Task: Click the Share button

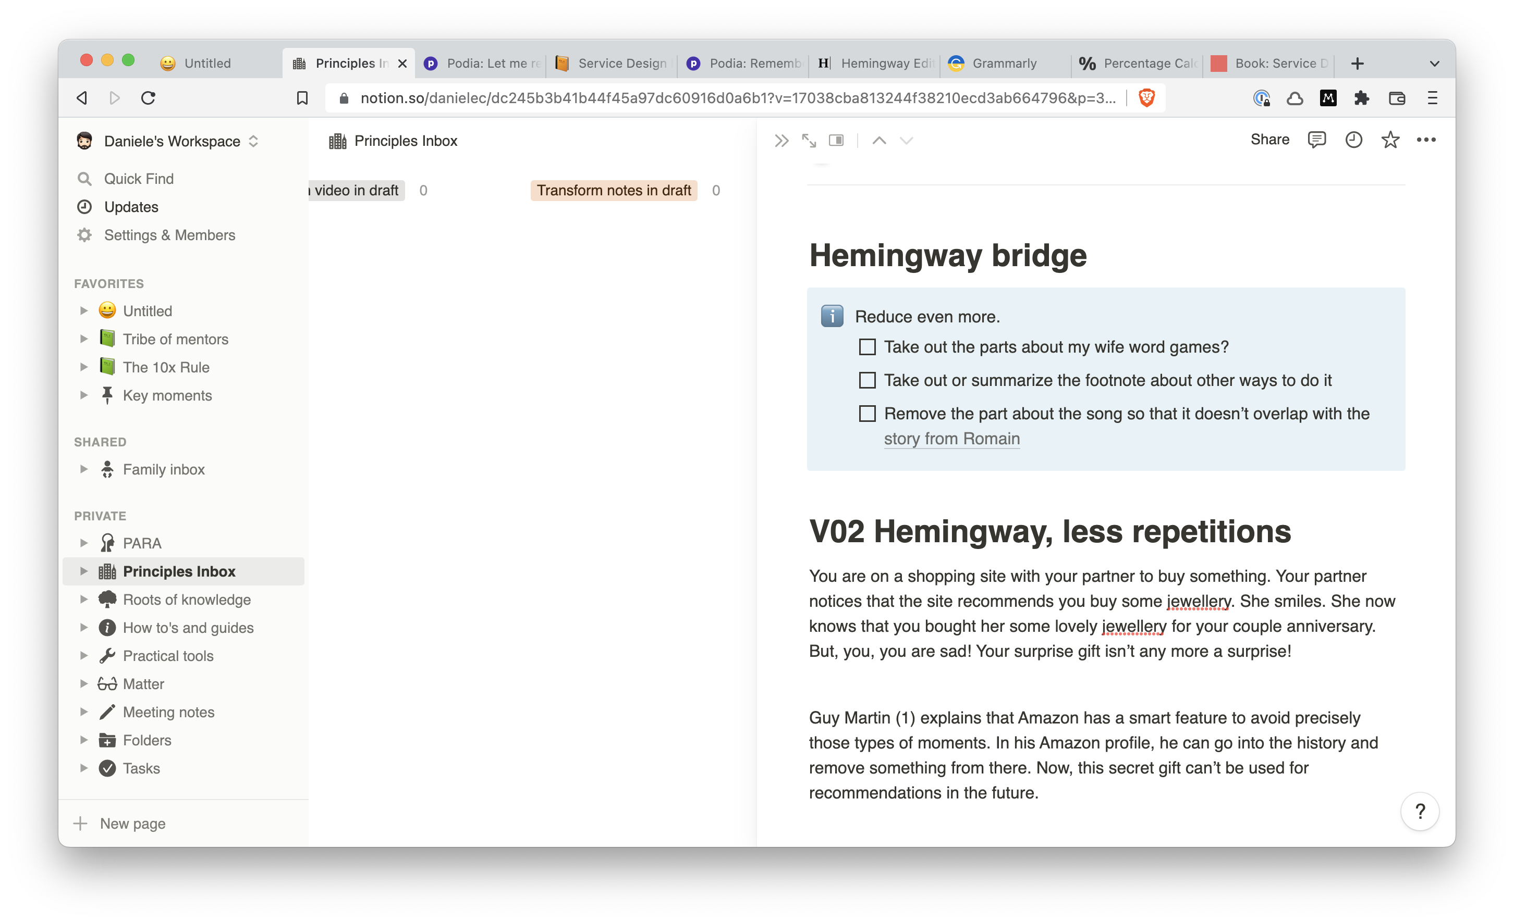Action: [1269, 140]
